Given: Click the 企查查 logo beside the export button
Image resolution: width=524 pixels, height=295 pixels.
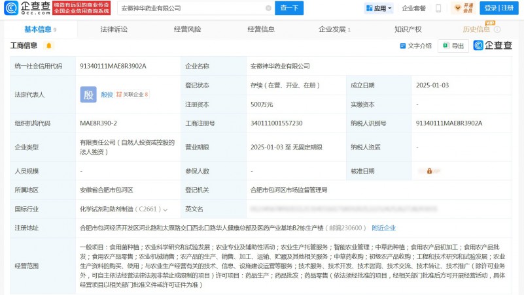Looking at the screenshot, I should pyautogui.click(x=493, y=45).
